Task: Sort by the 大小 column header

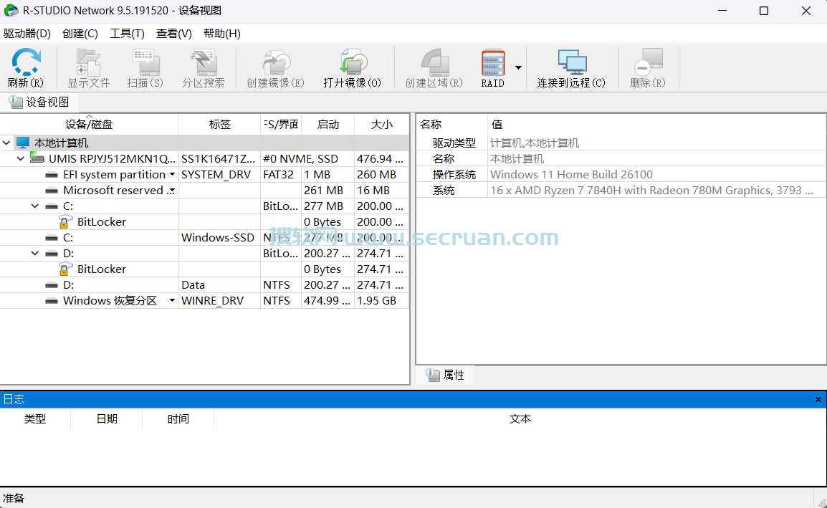Action: point(382,125)
